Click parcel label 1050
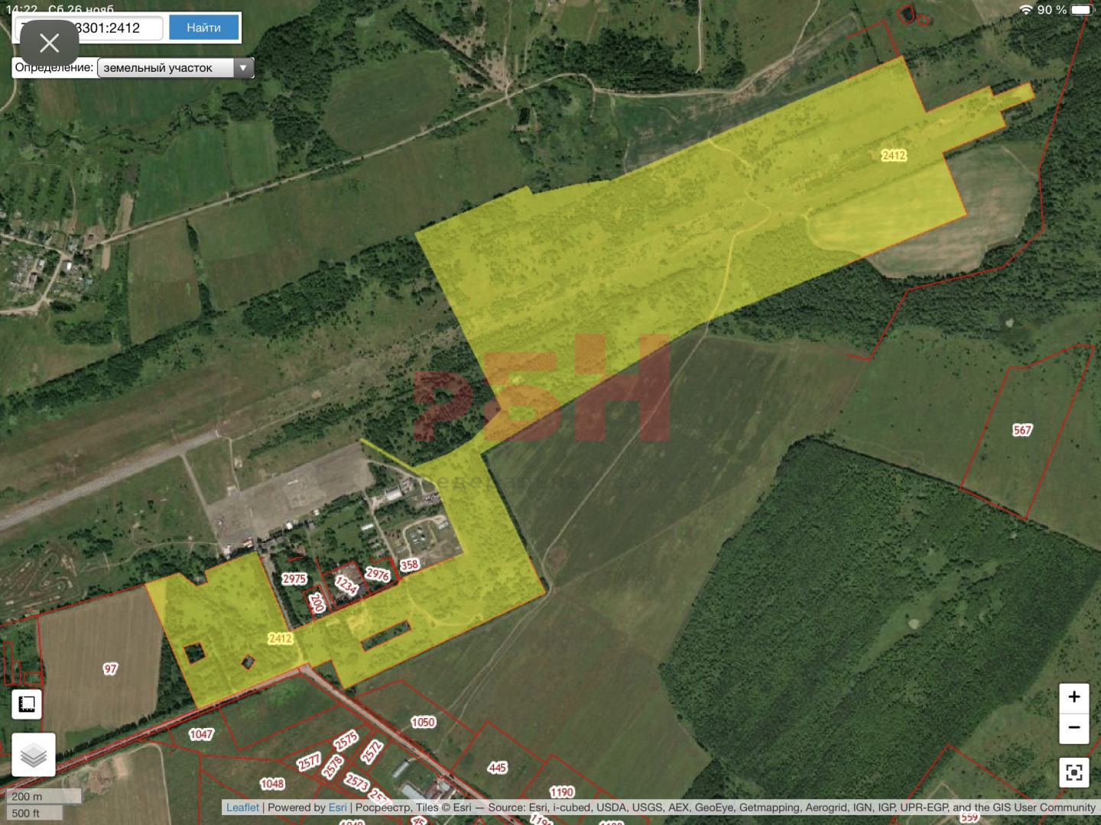 point(423,722)
